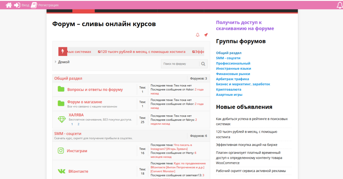343x179 pixels.
Task: Open sidebar announcement 120 тысяч рублей в месяц
Action: tap(247, 134)
